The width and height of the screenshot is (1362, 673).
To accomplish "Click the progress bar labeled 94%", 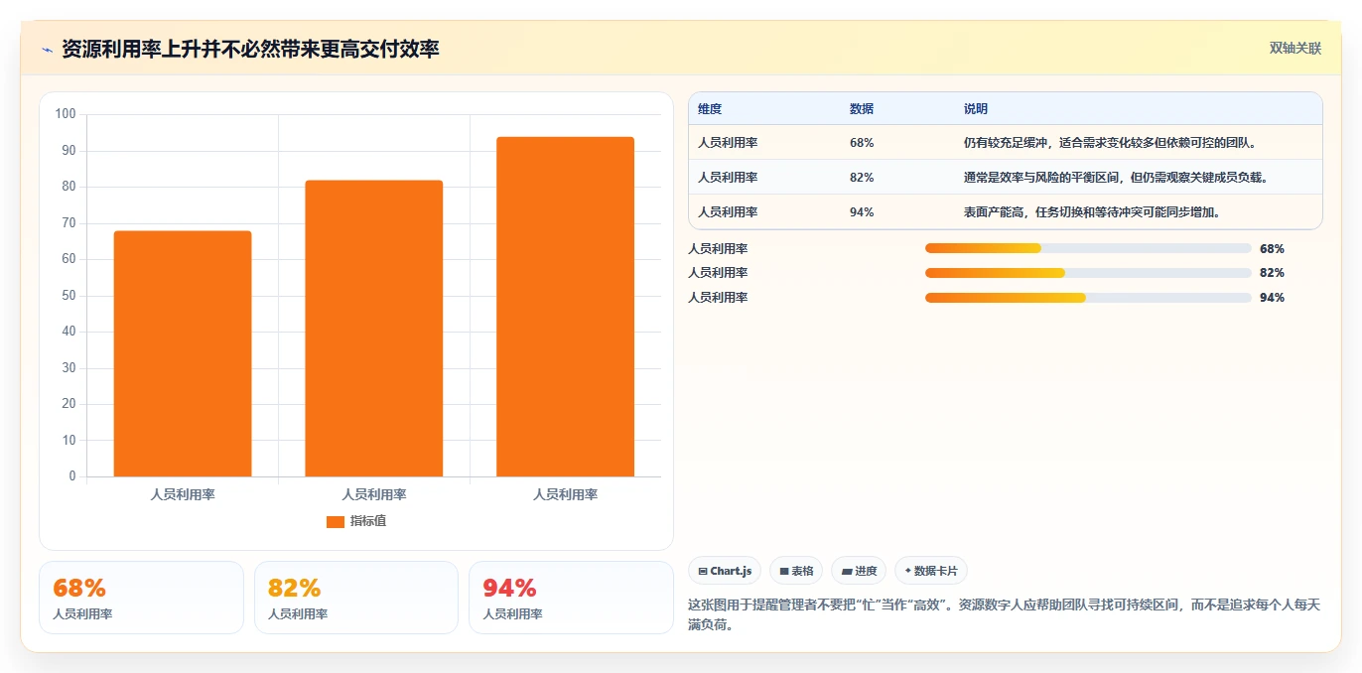I will pos(1088,298).
